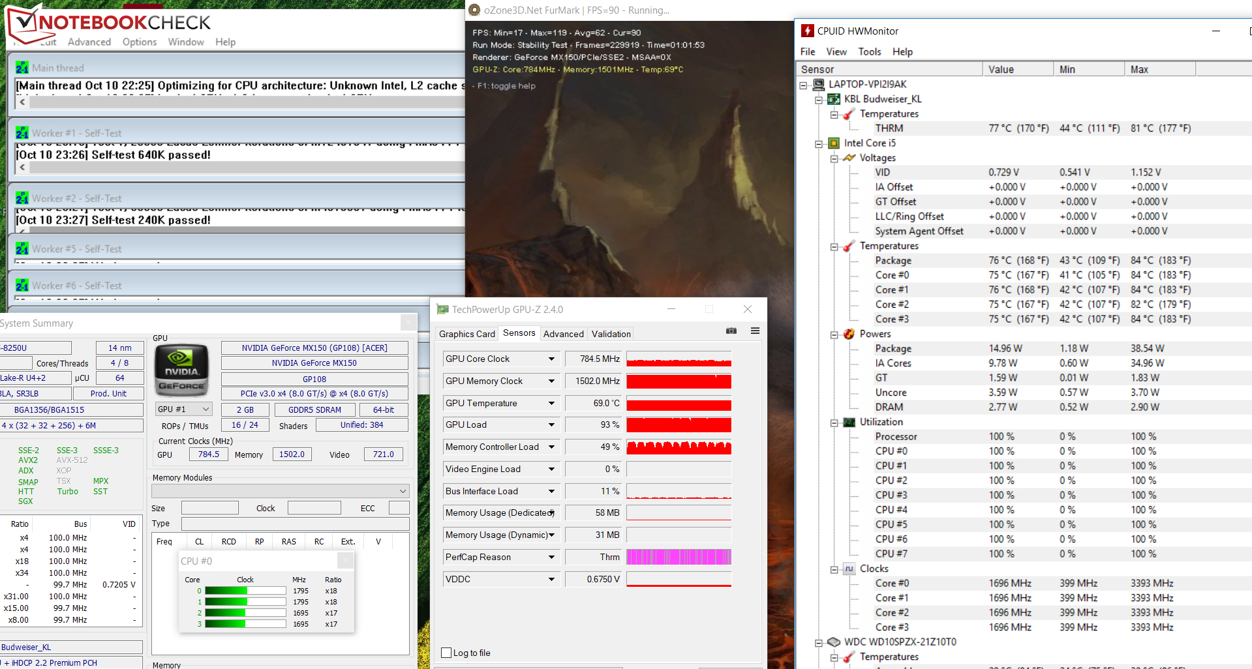Open the GPU Memory Clock sensor dropdown
Image resolution: width=1252 pixels, height=669 pixels.
pyautogui.click(x=551, y=381)
